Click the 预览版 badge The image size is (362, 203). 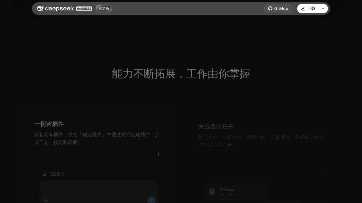click(104, 8)
